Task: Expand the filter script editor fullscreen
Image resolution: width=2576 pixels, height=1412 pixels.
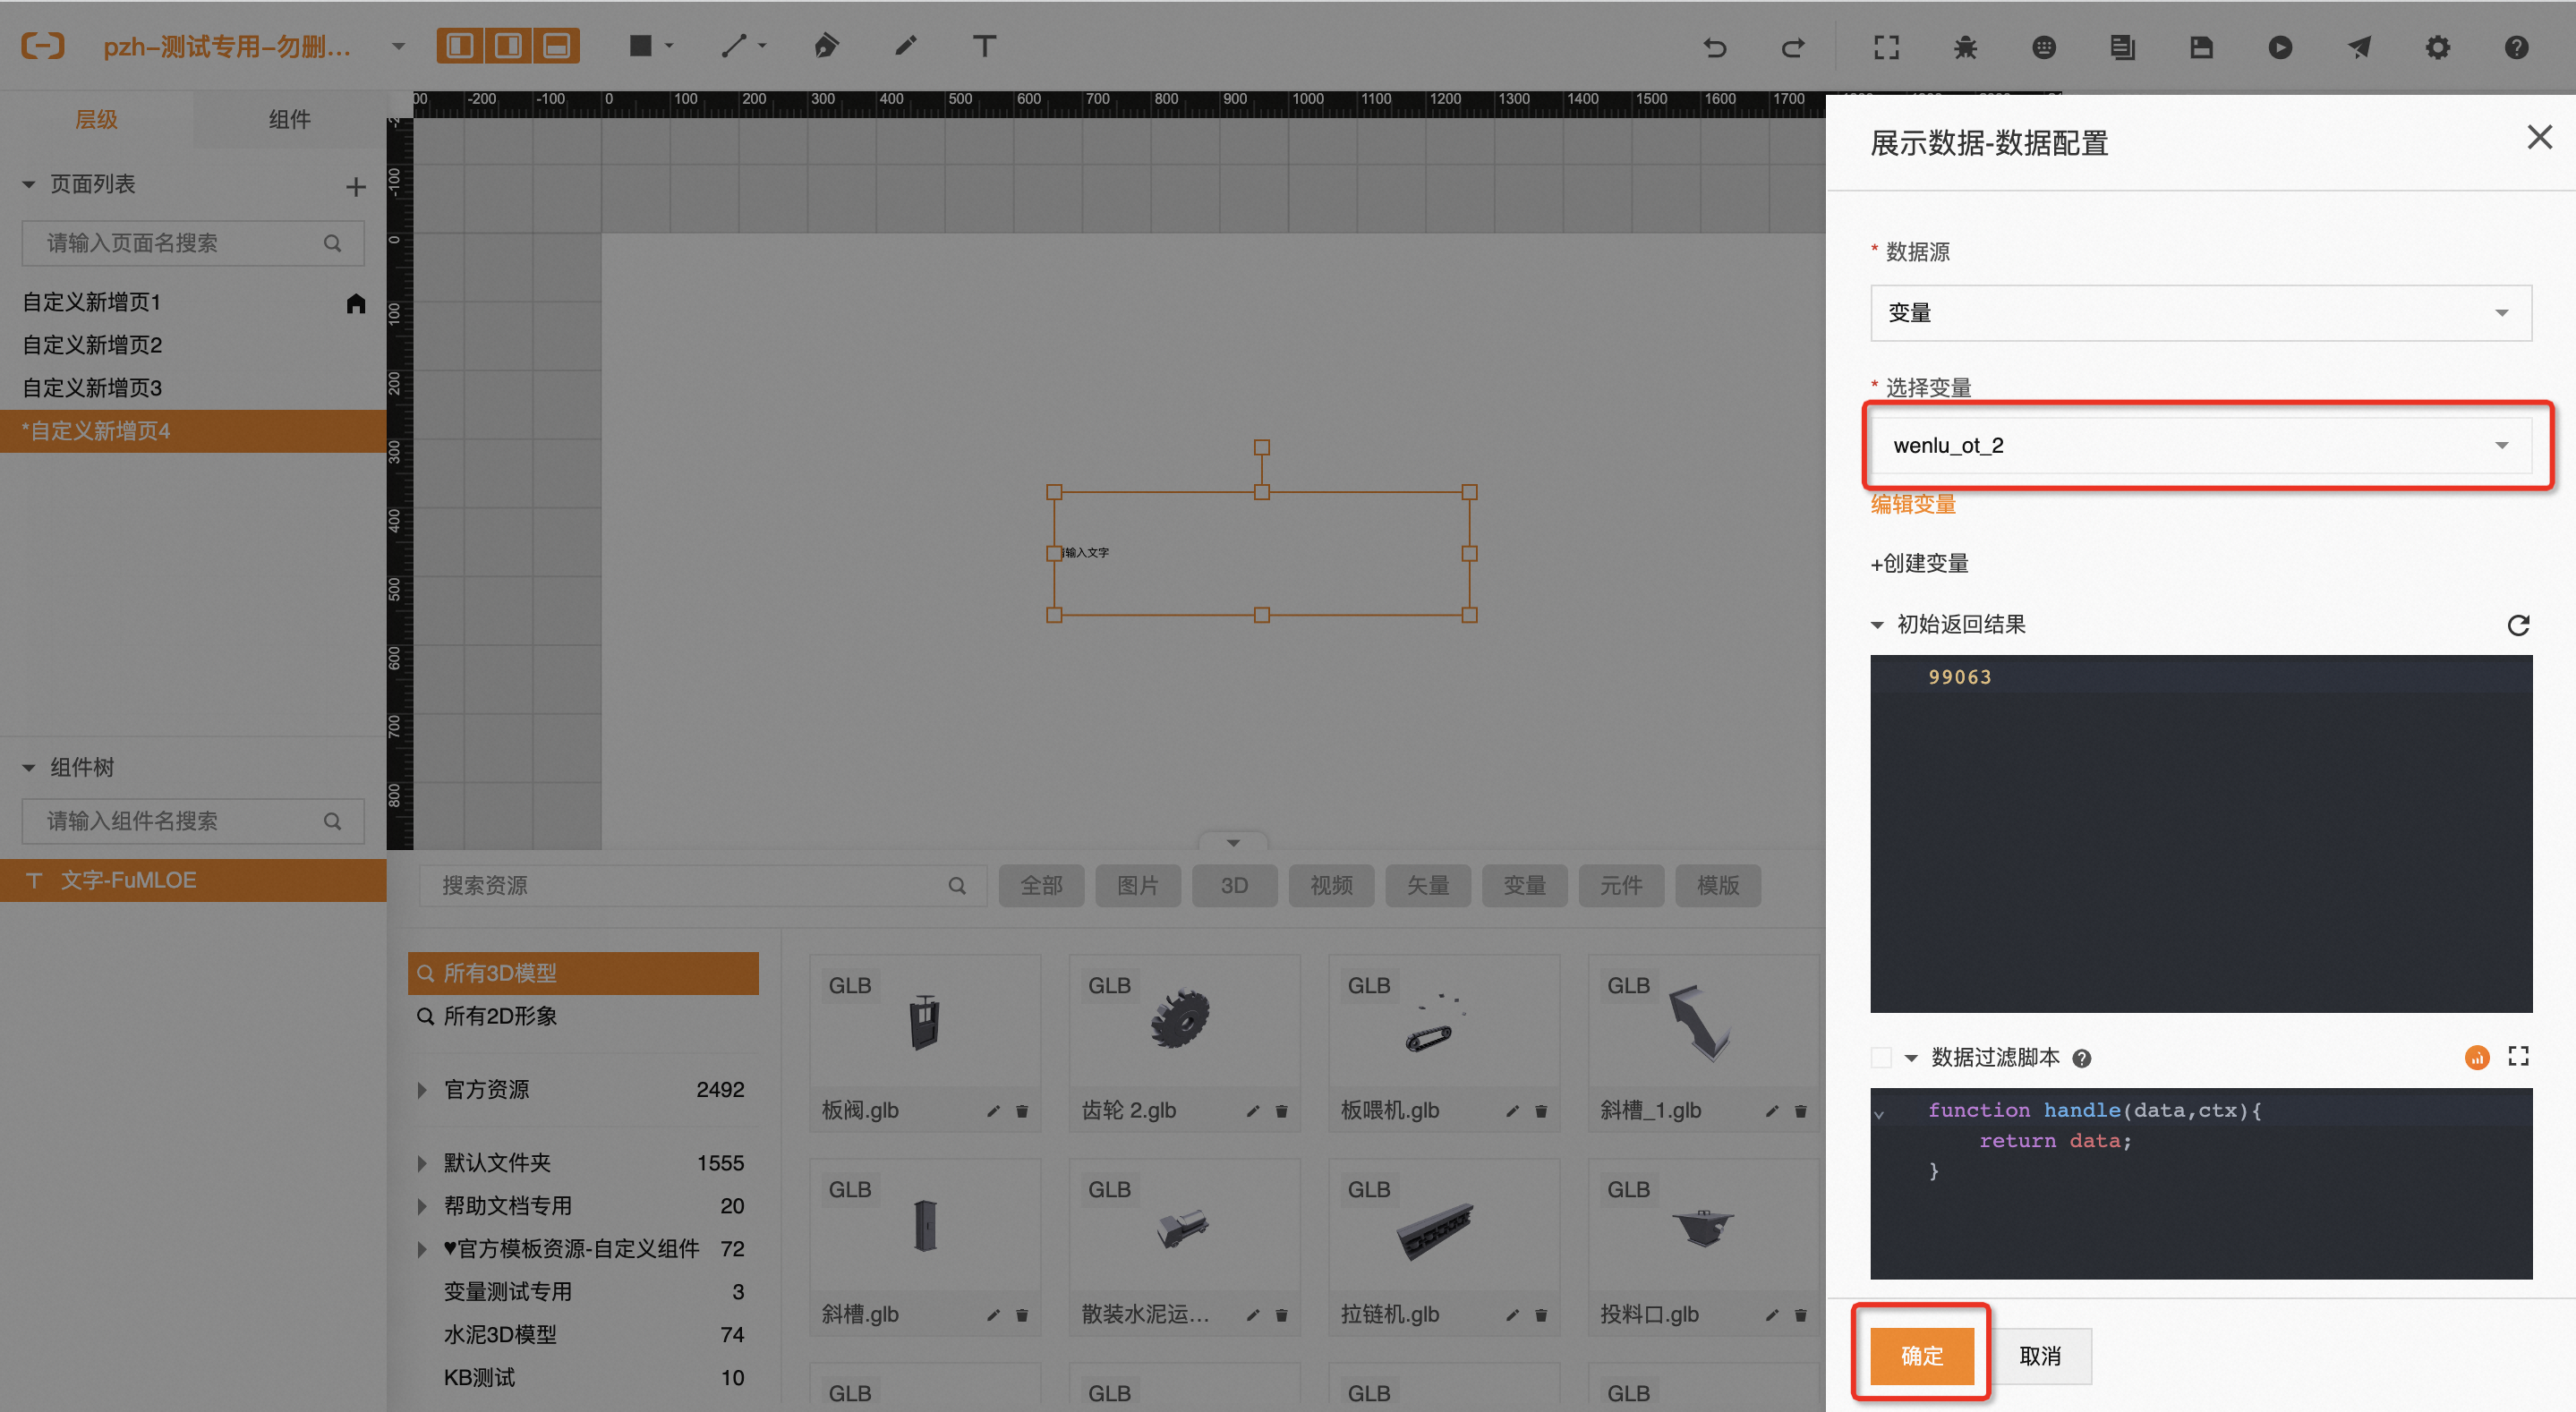Action: point(2518,1057)
